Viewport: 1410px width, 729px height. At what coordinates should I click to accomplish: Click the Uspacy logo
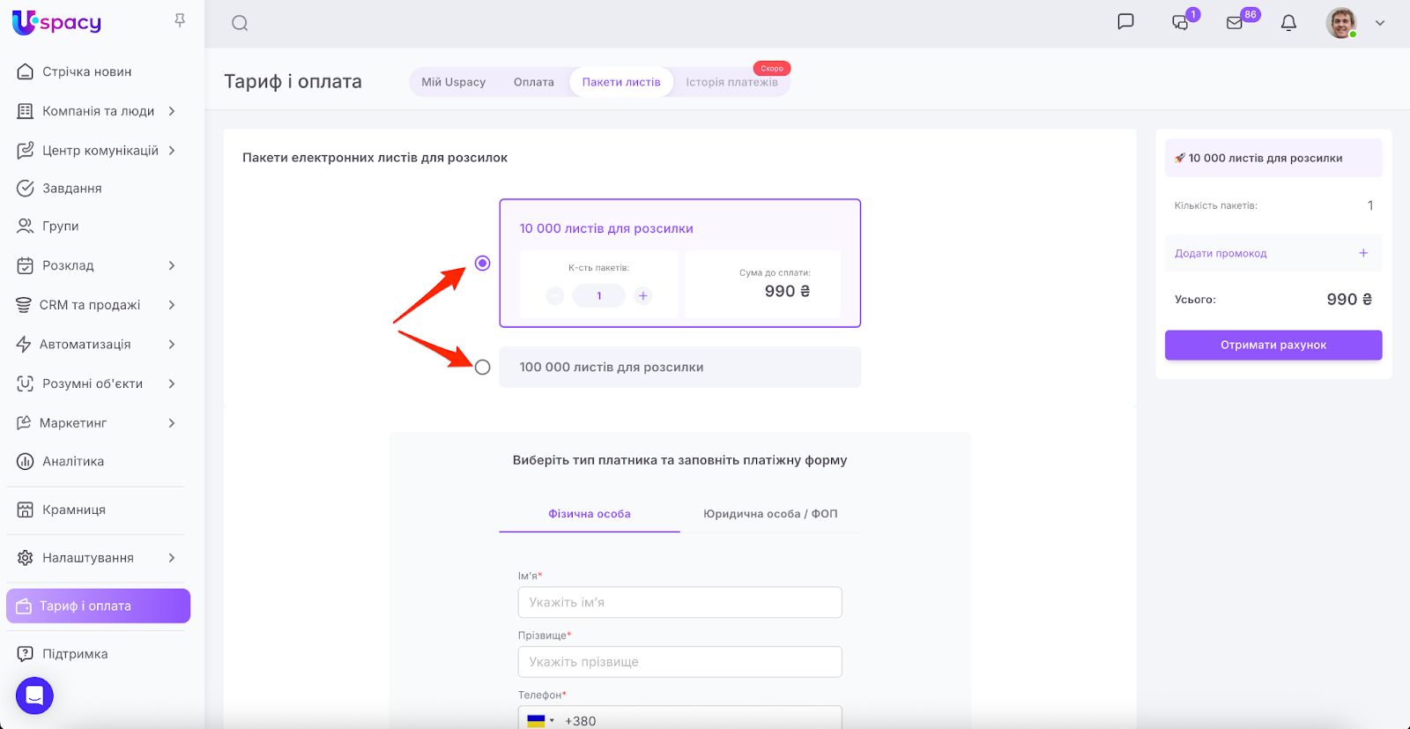pyautogui.click(x=57, y=23)
